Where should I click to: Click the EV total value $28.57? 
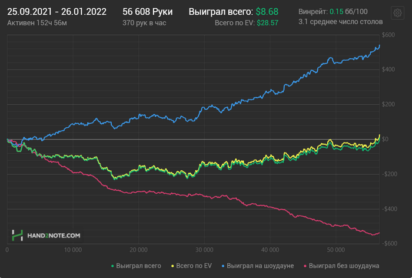[267, 23]
